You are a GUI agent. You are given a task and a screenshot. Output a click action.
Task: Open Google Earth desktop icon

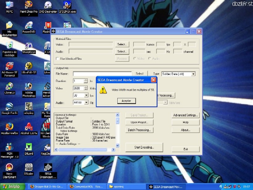[x=10, y=109]
